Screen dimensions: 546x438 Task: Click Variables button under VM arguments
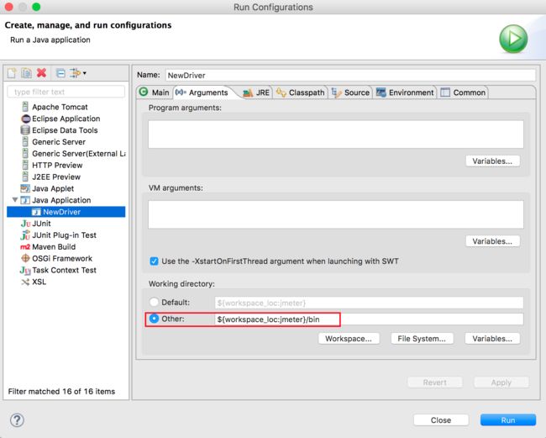click(492, 241)
